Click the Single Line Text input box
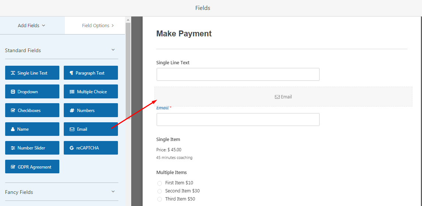 pyautogui.click(x=238, y=74)
